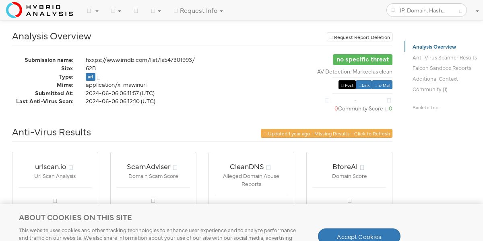483x241 pixels.
Task: Click the mime value application/x-mswinurl
Action: [x=116, y=85]
